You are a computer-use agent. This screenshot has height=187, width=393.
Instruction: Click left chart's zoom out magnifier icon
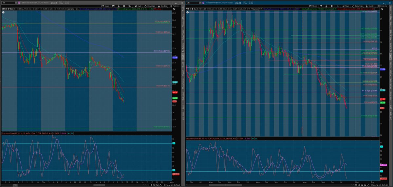(158, 185)
